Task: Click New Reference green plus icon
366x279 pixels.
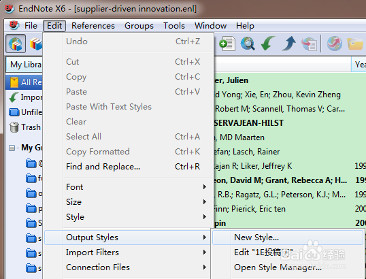Action: tap(227, 44)
